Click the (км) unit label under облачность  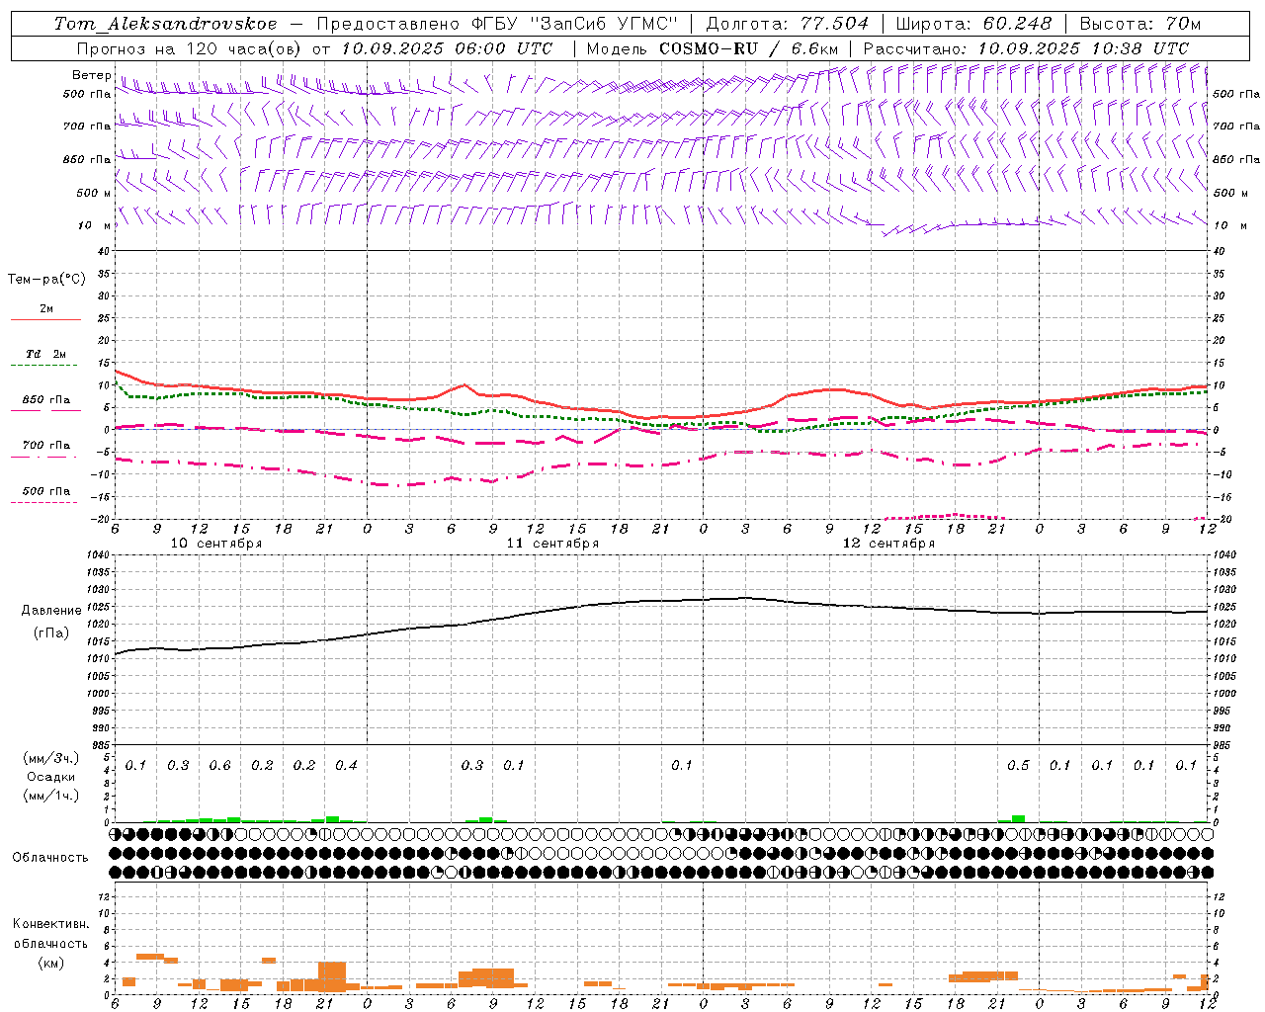click(x=51, y=963)
